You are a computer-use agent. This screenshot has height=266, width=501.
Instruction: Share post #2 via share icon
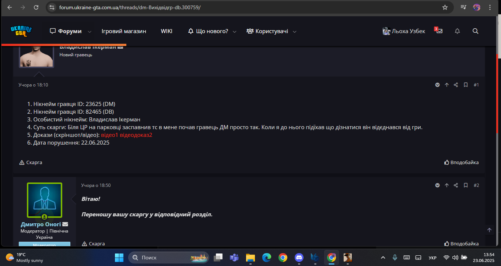[x=456, y=185]
